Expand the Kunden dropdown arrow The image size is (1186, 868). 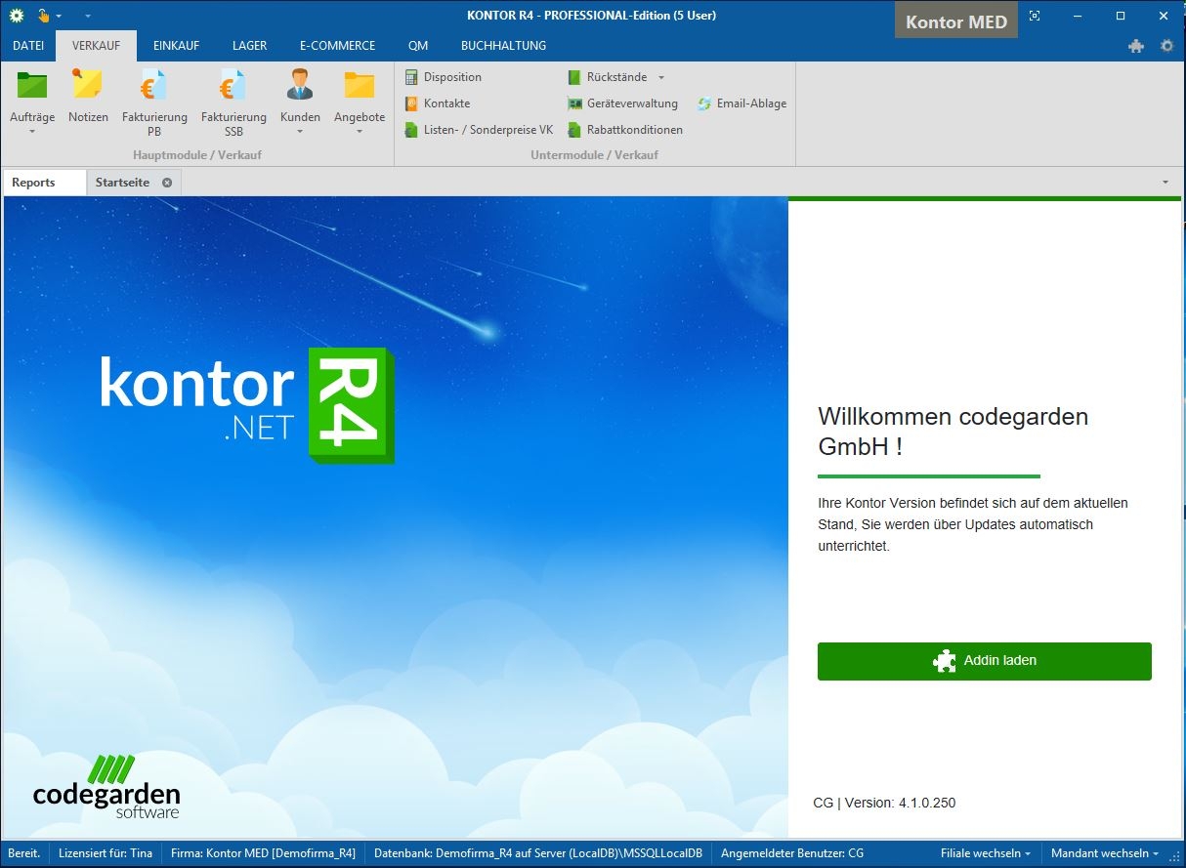pyautogui.click(x=300, y=131)
